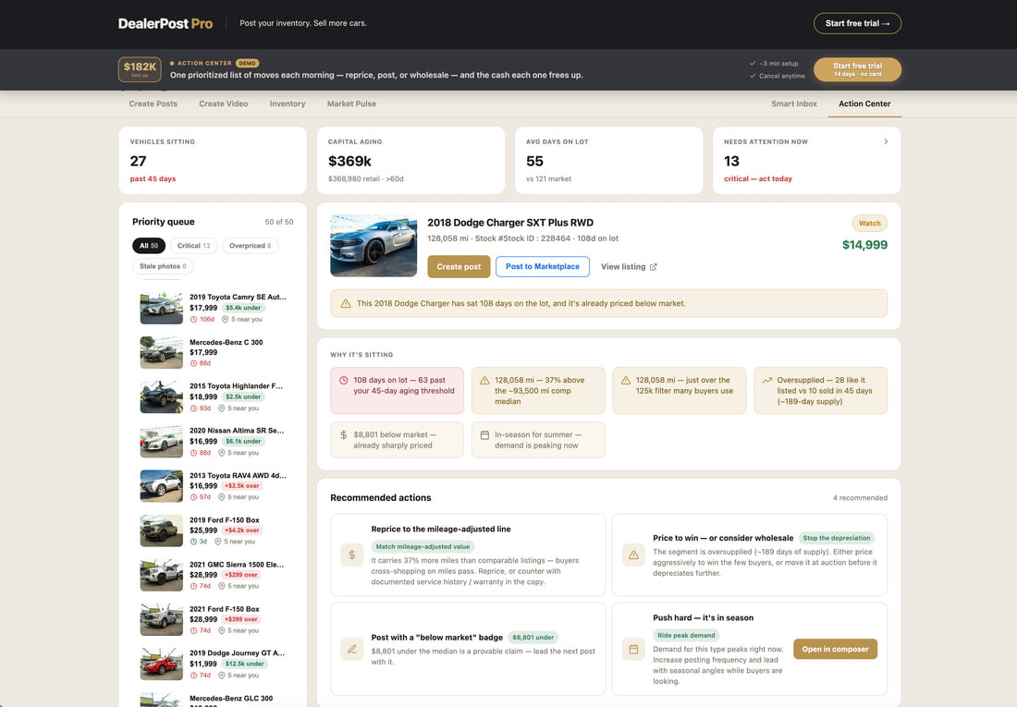1017x707 pixels.
Task: Click the $8,801 under green tag
Action: point(533,638)
